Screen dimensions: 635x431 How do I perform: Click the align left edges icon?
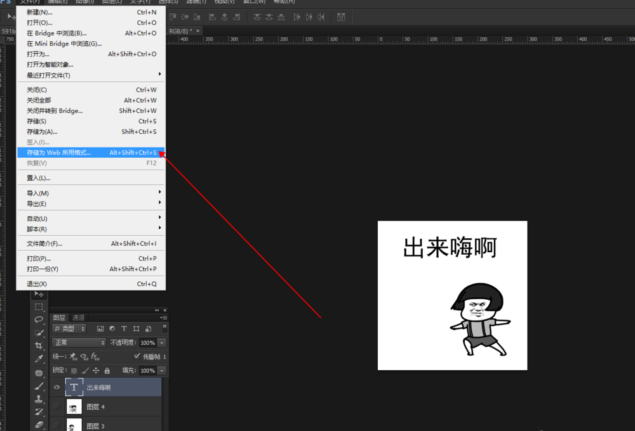pos(212,17)
